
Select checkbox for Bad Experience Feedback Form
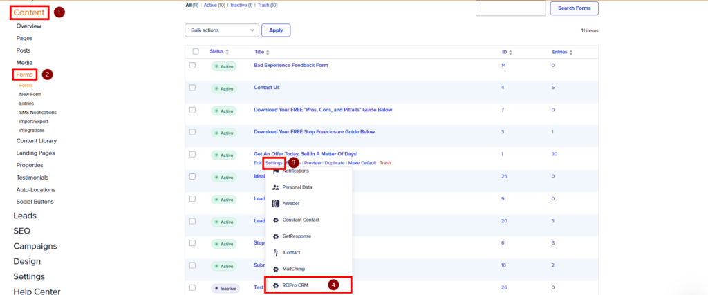pos(193,66)
